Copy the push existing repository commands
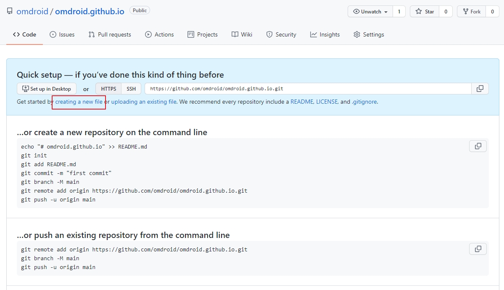This screenshot has height=290, width=504. [478, 248]
